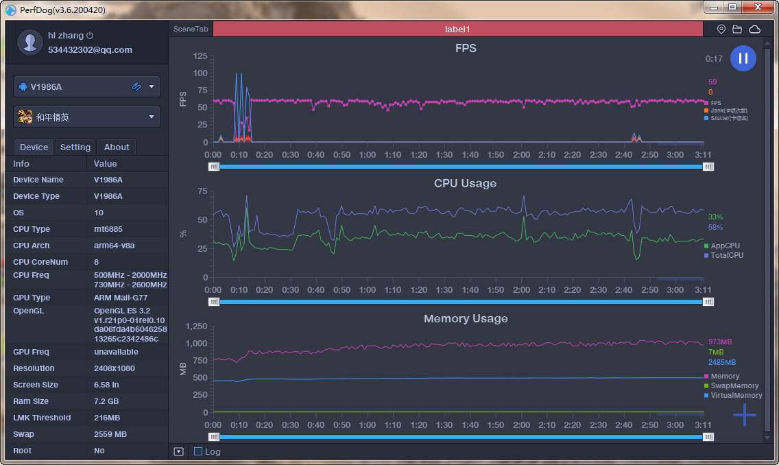
Task: Toggle the SwapMemory legend entry
Action: pyautogui.click(x=733, y=385)
